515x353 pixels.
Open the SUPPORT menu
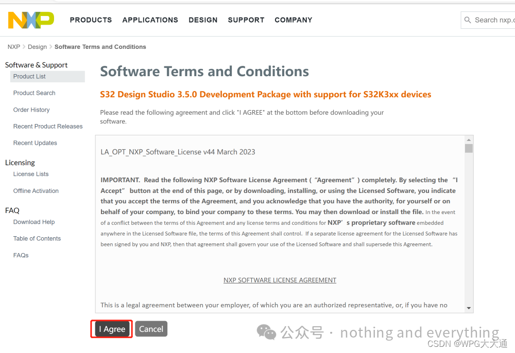pos(246,20)
